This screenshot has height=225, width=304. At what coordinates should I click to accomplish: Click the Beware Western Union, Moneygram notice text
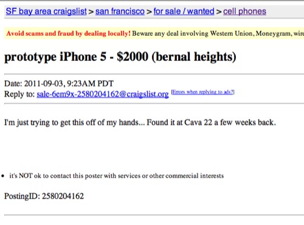218,33
